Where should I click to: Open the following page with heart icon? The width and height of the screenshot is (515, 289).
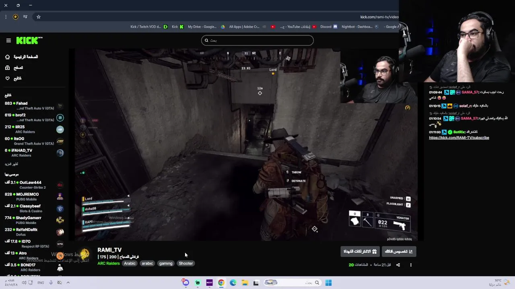tap(13, 78)
